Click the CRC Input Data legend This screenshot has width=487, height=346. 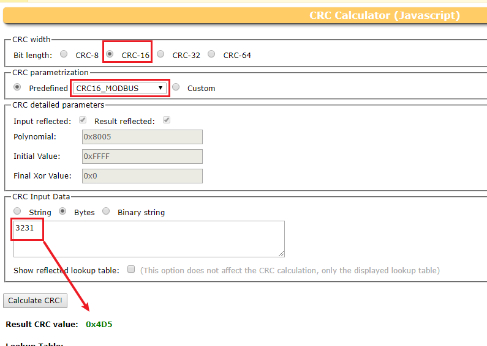pos(41,197)
